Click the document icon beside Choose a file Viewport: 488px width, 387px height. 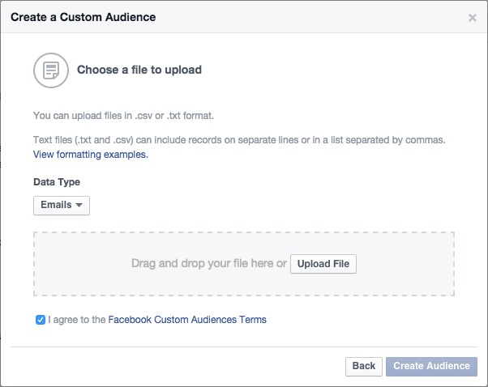(51, 70)
